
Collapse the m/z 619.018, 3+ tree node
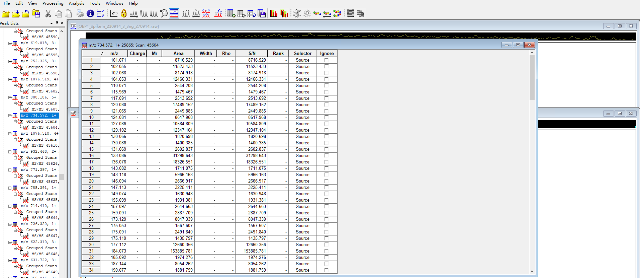[10, 43]
